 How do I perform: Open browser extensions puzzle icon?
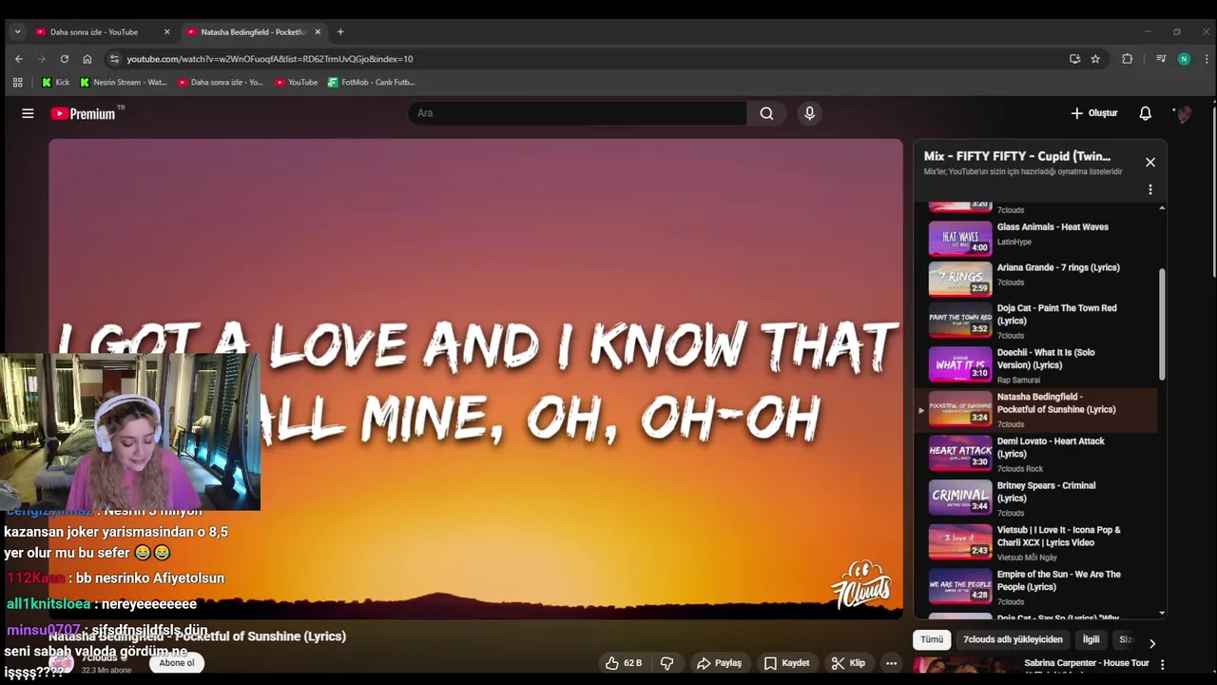pos(1127,59)
